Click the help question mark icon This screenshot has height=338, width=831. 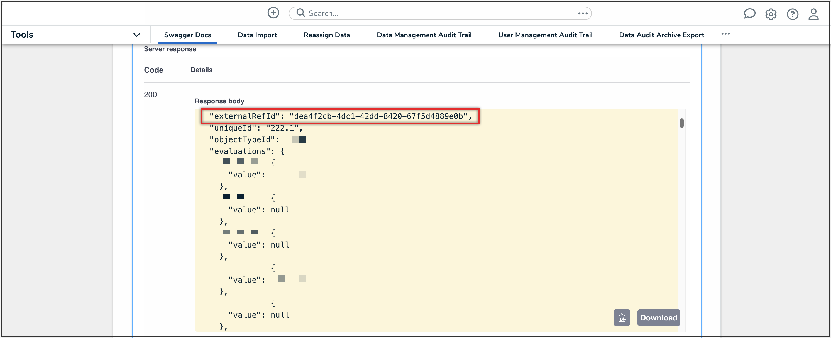pos(792,14)
